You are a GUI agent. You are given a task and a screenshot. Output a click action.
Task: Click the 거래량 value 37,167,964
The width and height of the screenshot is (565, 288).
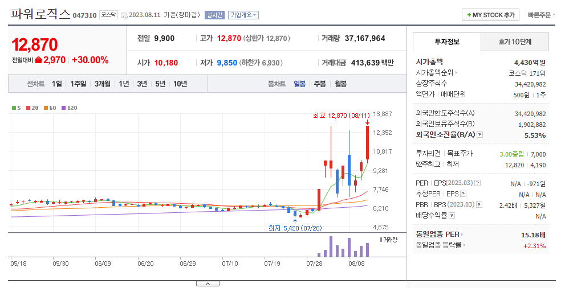point(365,38)
